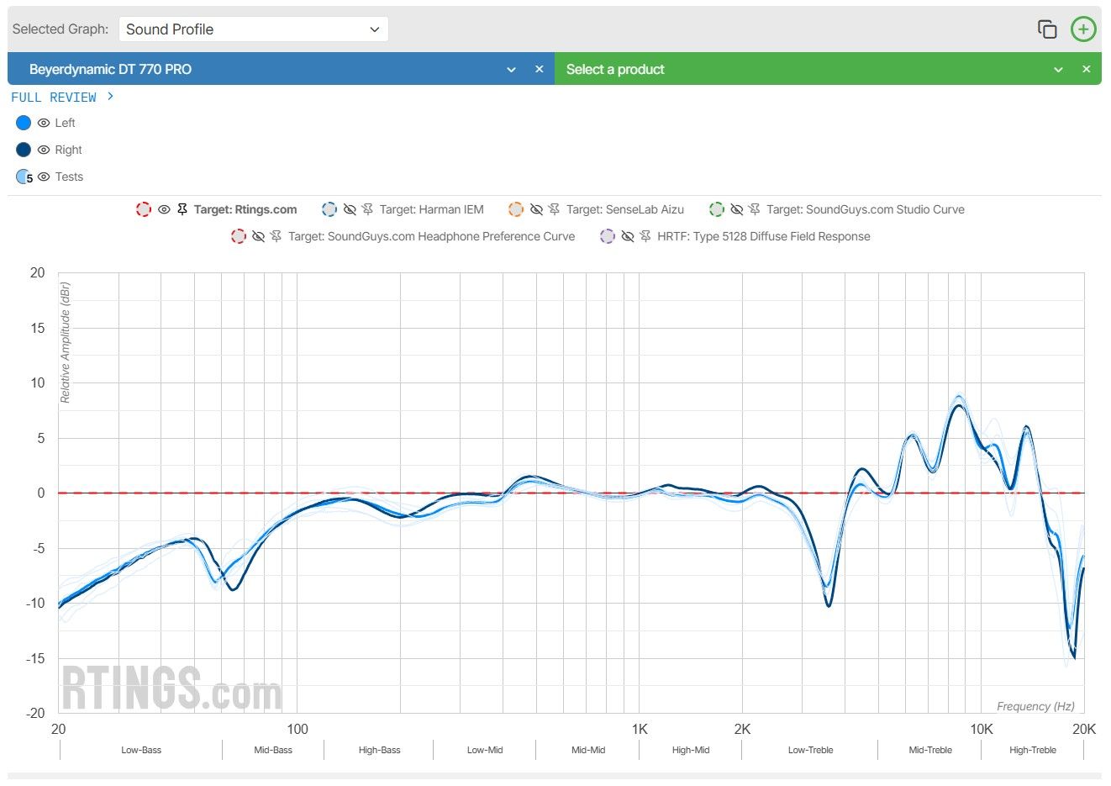The image size is (1111, 786).
Task: Click the Target: Harman IEM label
Action: click(432, 209)
